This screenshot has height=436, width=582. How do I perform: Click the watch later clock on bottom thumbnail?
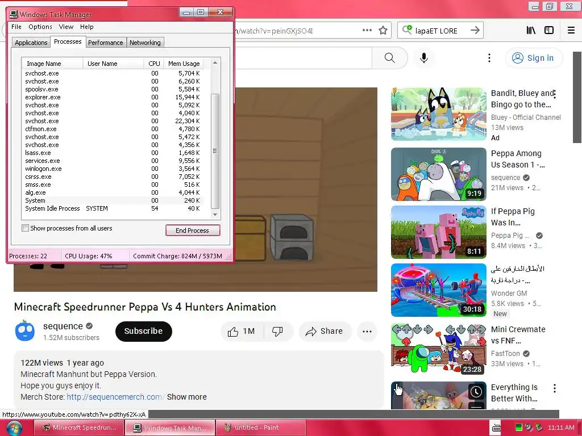pyautogui.click(x=476, y=392)
